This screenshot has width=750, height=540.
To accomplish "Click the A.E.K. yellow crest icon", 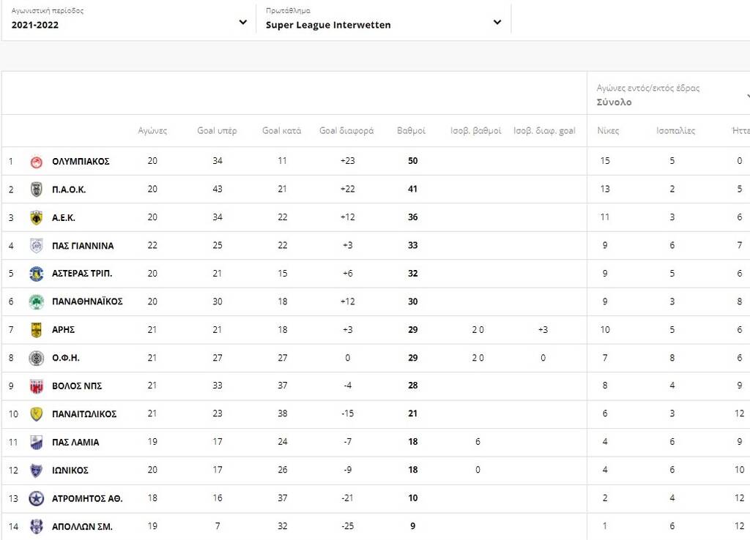I will 37,217.
